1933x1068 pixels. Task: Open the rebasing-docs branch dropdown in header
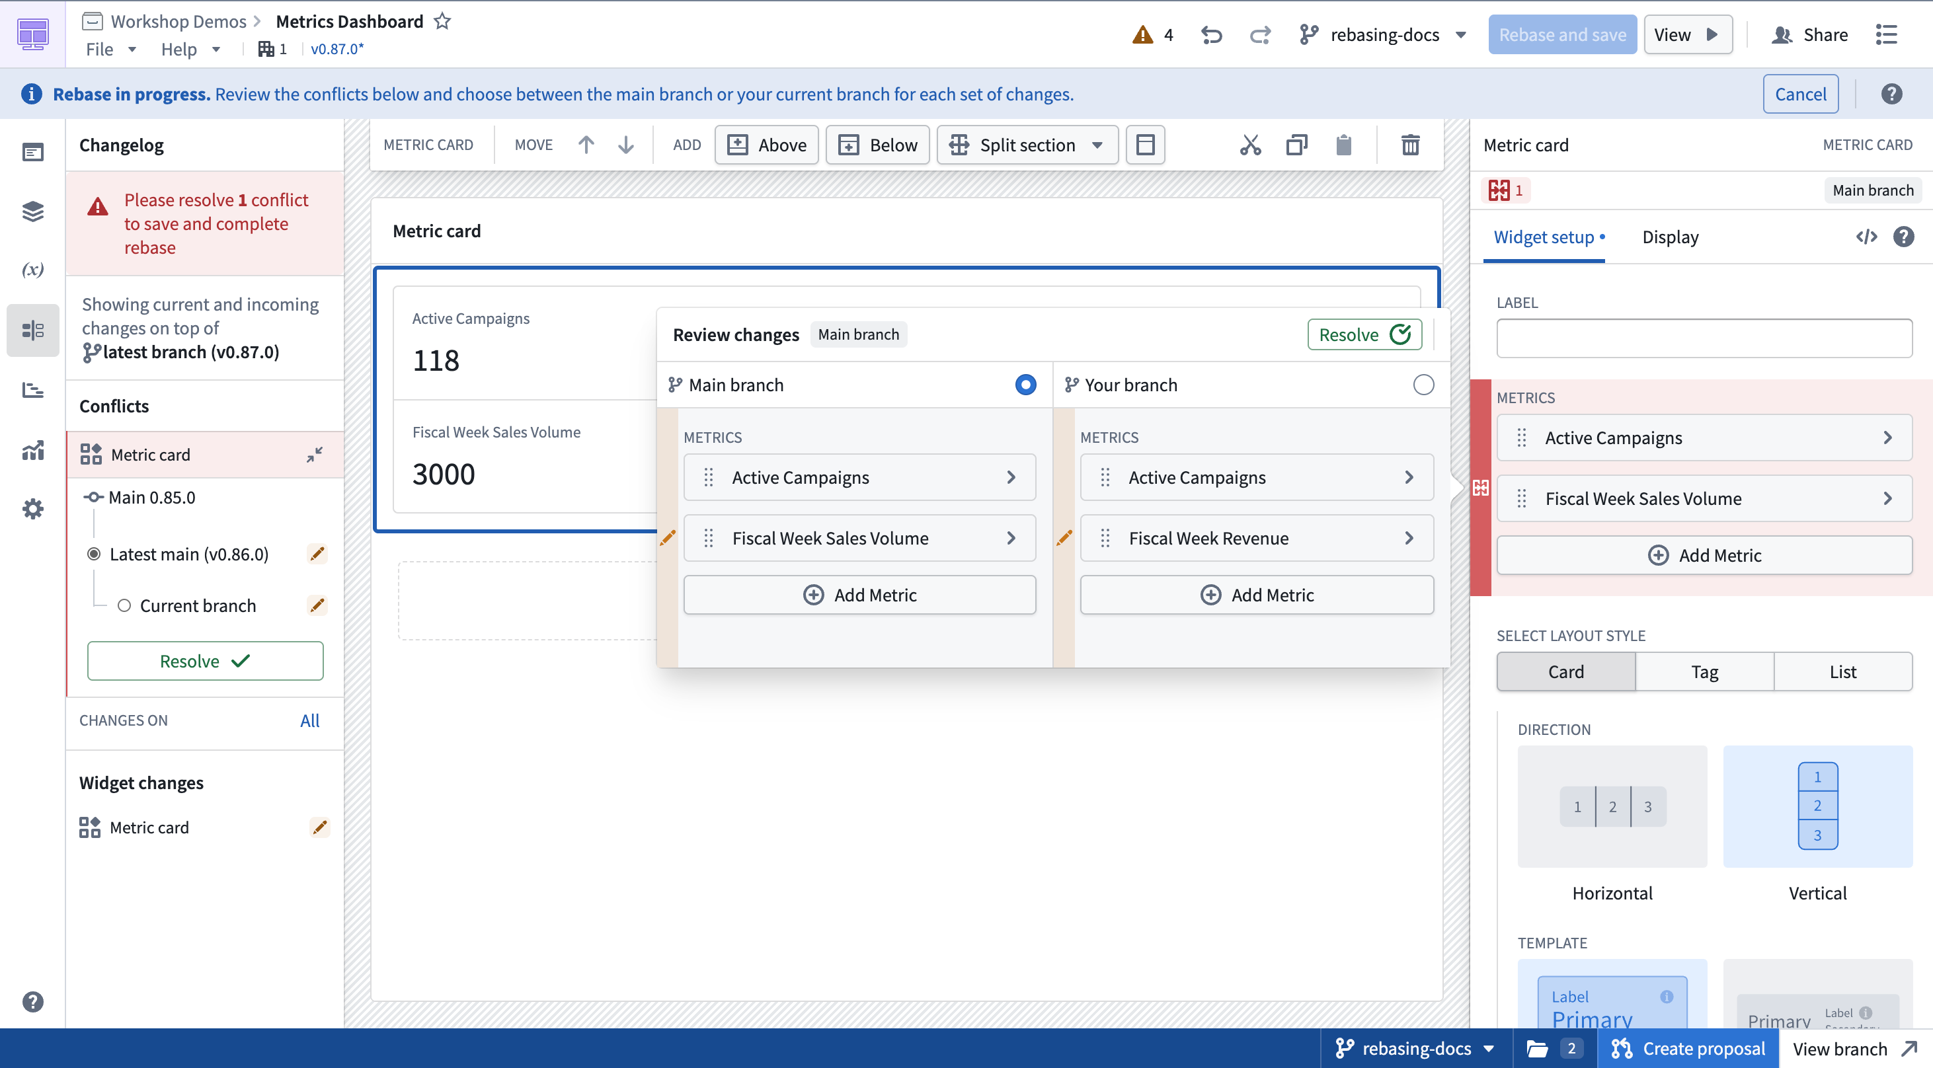(x=1383, y=34)
